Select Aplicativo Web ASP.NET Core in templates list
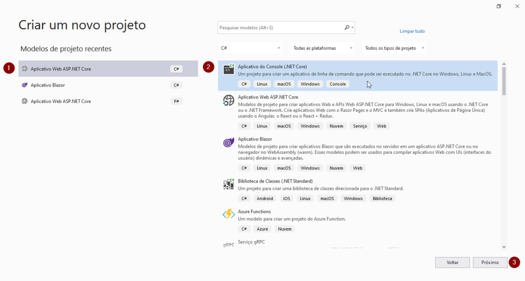The height and width of the screenshot is (281, 525). coord(357,112)
